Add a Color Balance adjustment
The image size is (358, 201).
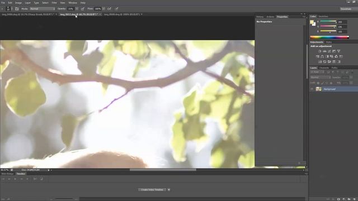pos(322,56)
